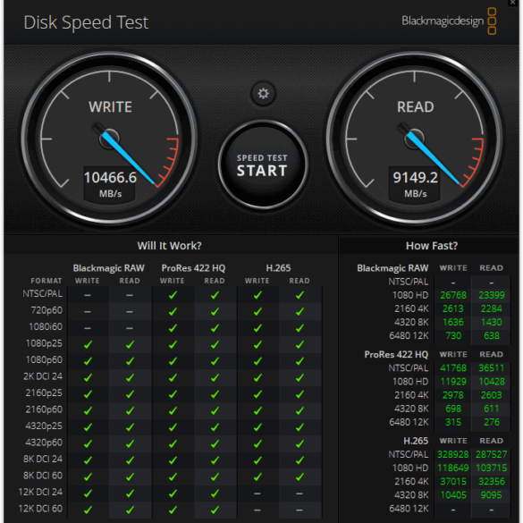Click the 4320p60 format row label
Viewport: 523px width, 523px height.
[44, 443]
